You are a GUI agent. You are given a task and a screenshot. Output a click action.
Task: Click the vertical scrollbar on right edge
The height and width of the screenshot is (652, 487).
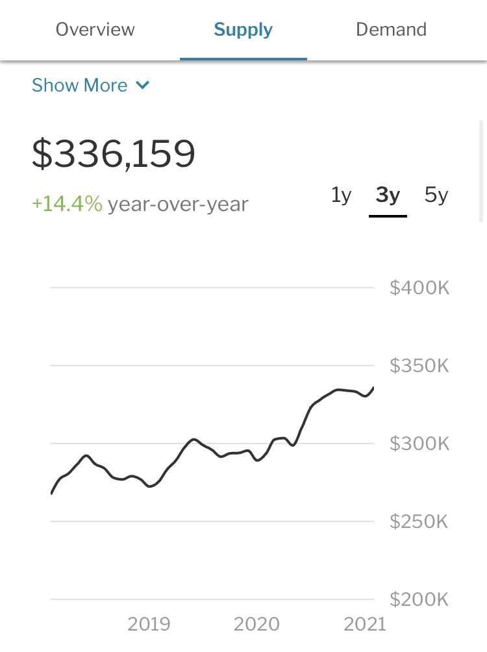coord(481,171)
